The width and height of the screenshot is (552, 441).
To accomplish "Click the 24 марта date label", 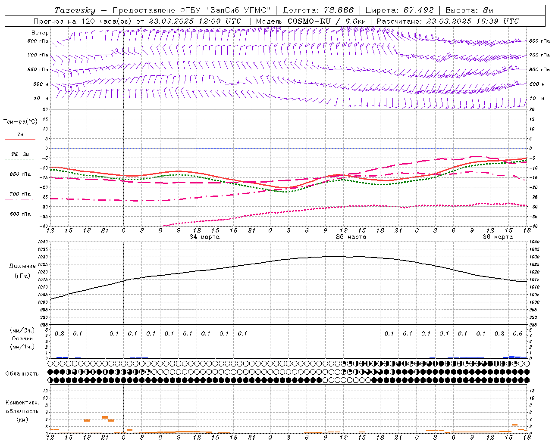I will [204, 237].
